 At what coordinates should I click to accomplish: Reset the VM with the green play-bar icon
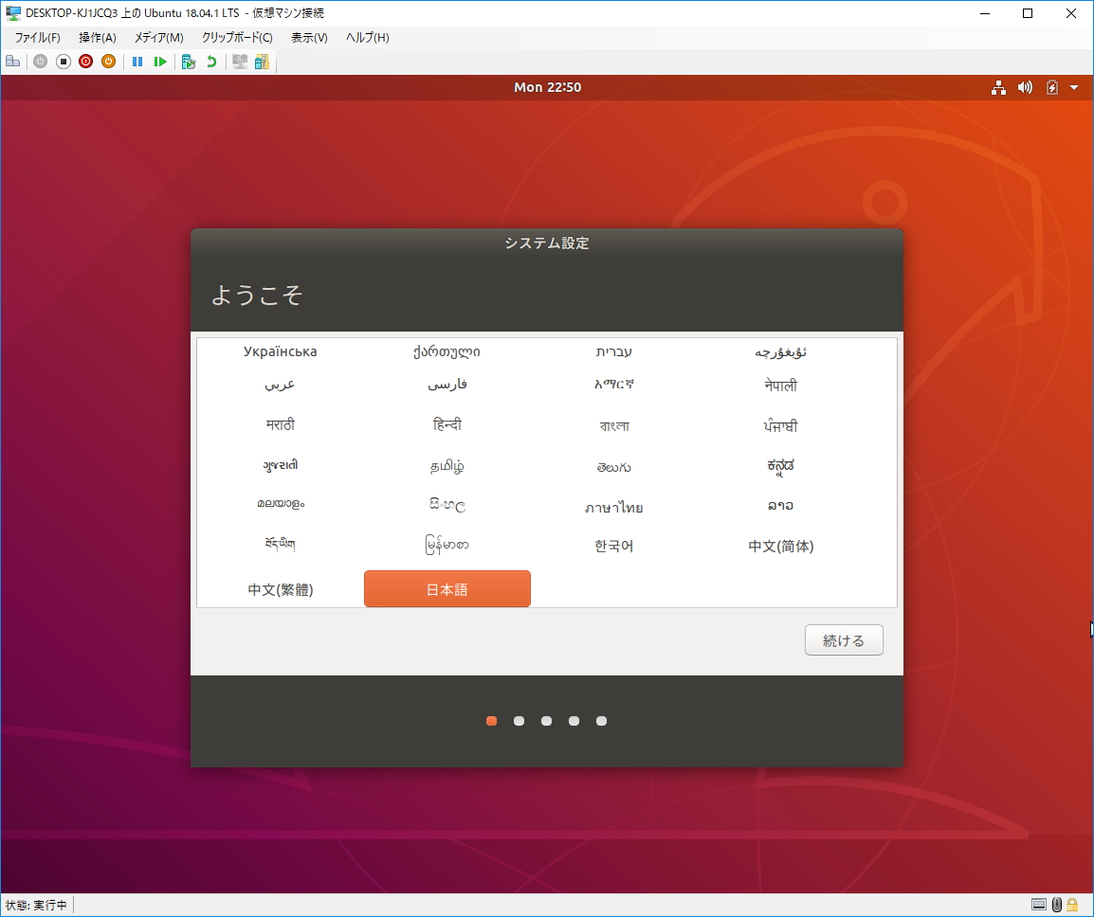(160, 62)
